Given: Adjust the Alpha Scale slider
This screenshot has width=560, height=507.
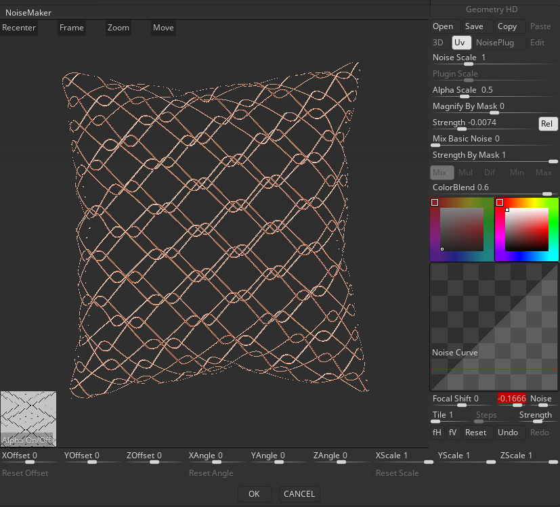Looking at the screenshot, I should pyautogui.click(x=494, y=92).
